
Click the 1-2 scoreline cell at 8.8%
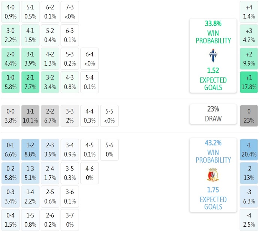click(30, 149)
